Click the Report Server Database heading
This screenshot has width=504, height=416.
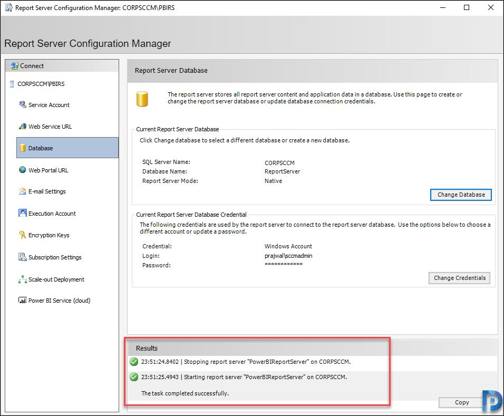(171, 71)
